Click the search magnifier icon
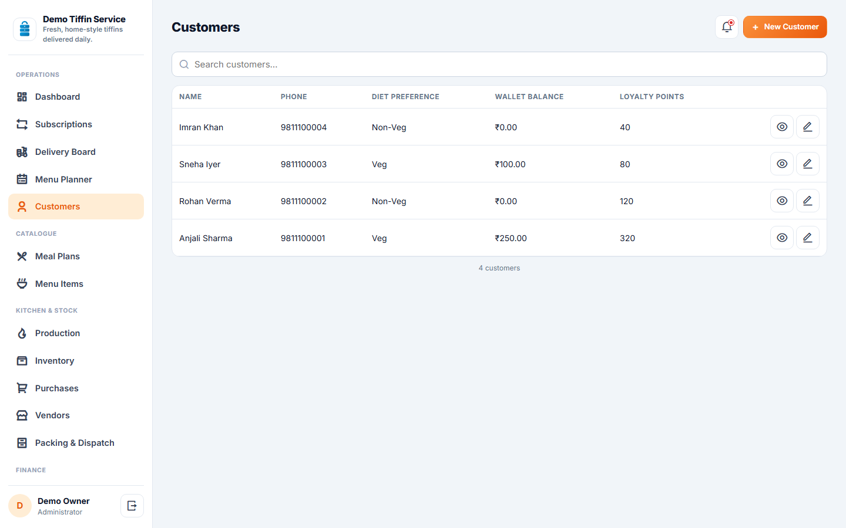 coord(184,65)
